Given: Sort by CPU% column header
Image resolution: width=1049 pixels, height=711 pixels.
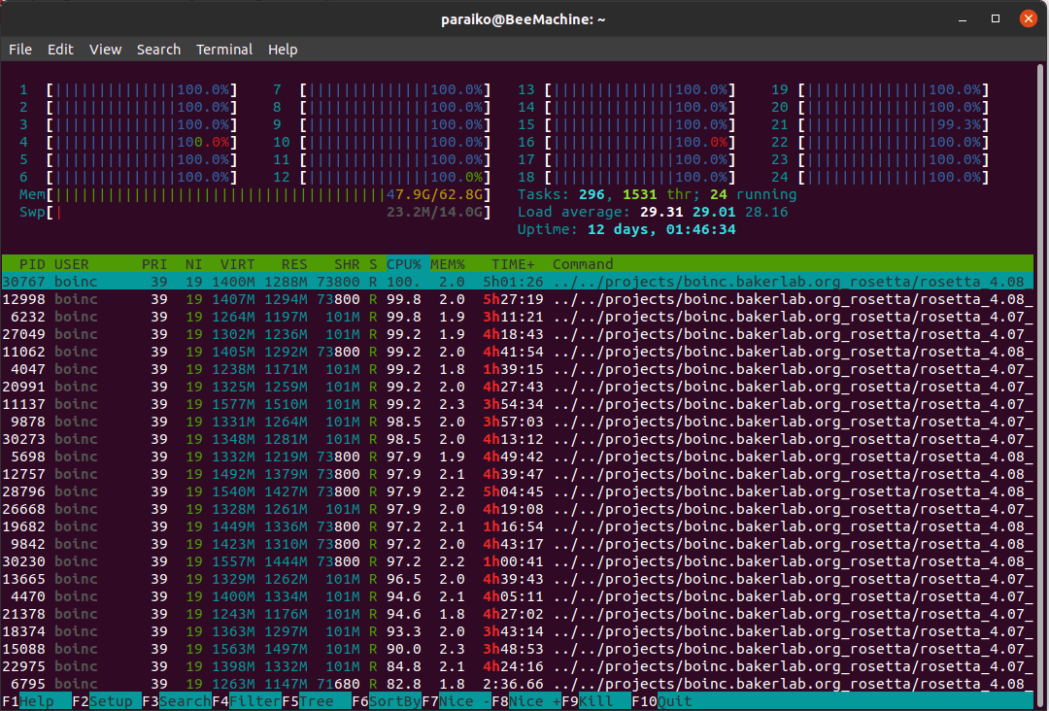Looking at the screenshot, I should click(x=404, y=264).
